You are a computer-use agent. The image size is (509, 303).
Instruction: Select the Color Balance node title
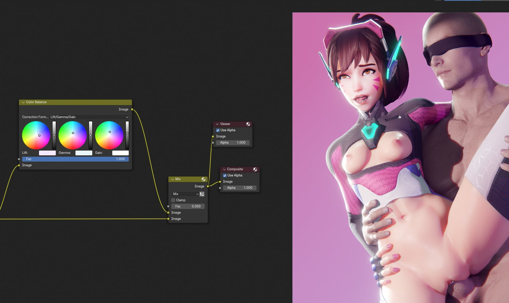click(x=36, y=102)
